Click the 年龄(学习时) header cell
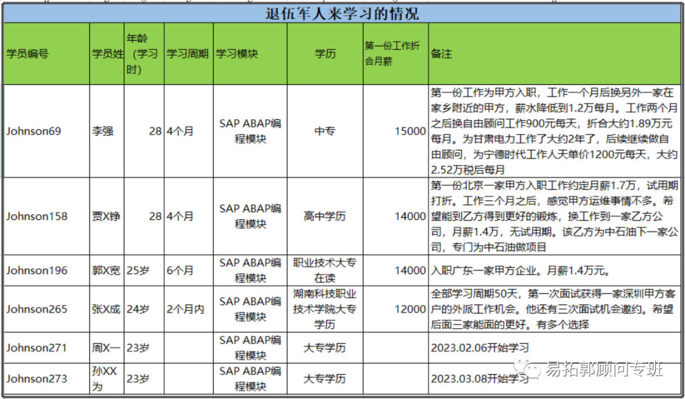 coord(144,54)
